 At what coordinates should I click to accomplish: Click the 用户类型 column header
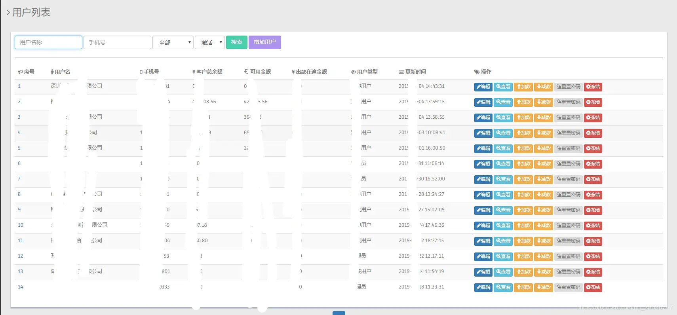364,72
